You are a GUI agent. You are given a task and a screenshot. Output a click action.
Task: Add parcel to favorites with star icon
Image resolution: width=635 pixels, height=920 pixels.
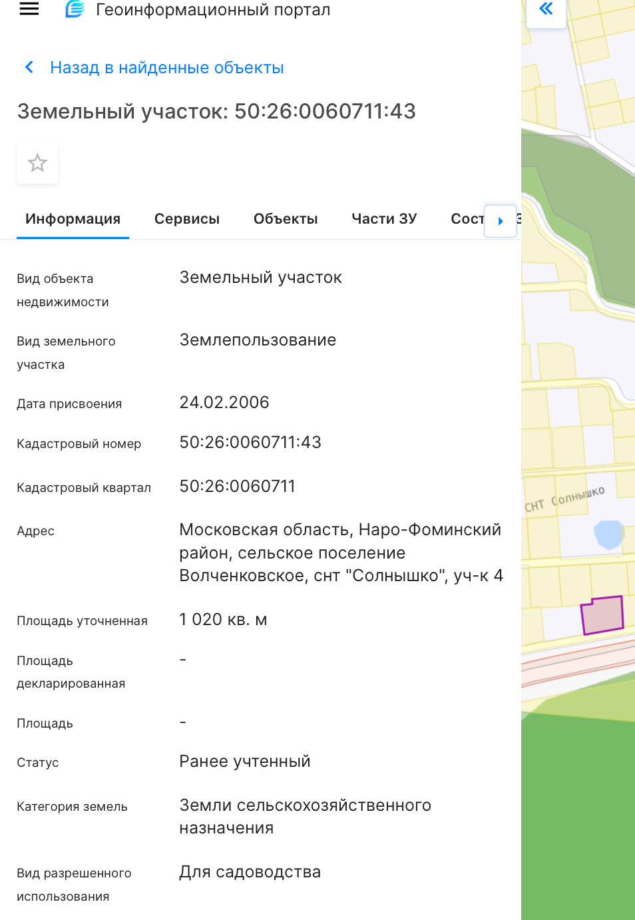[x=37, y=163]
